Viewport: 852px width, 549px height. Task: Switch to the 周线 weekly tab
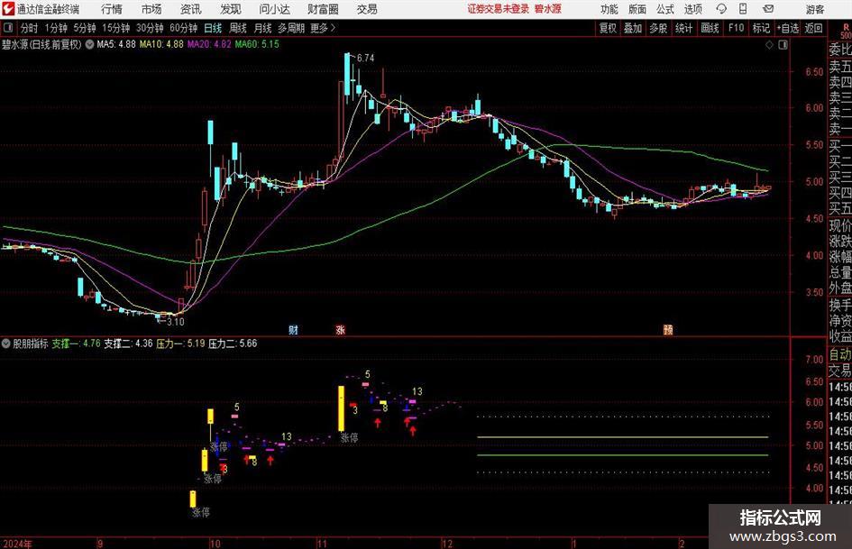click(238, 28)
